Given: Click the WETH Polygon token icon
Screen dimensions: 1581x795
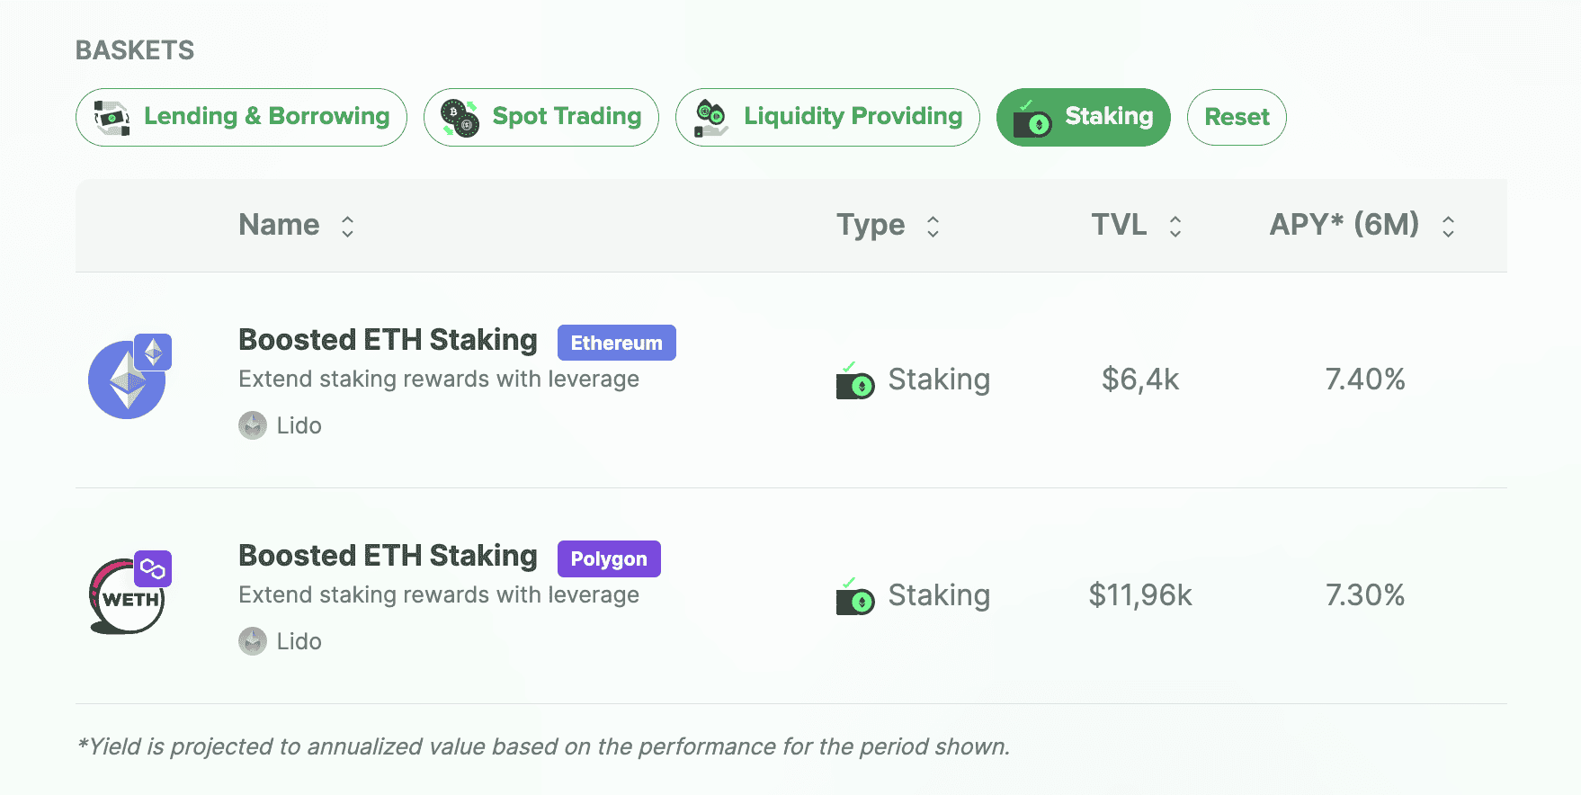Looking at the screenshot, I should 128,595.
